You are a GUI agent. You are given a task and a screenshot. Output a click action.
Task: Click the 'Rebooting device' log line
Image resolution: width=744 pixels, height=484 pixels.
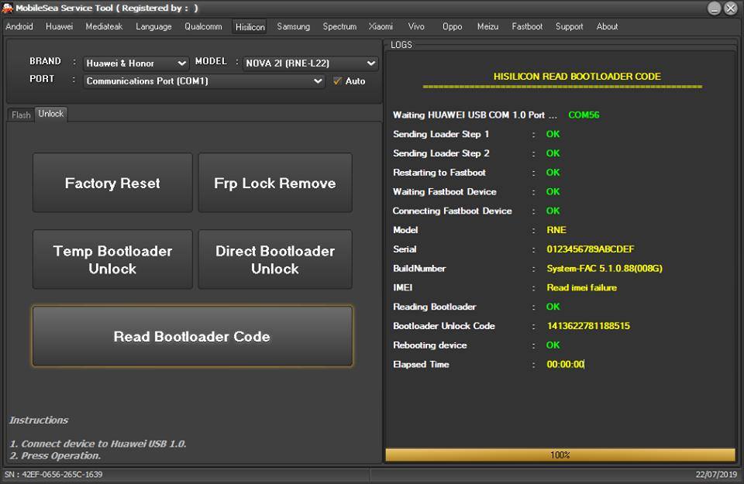(477, 345)
